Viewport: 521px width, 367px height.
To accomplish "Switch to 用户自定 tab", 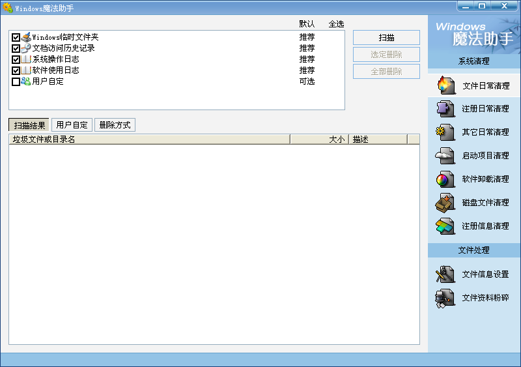I will 72,125.
